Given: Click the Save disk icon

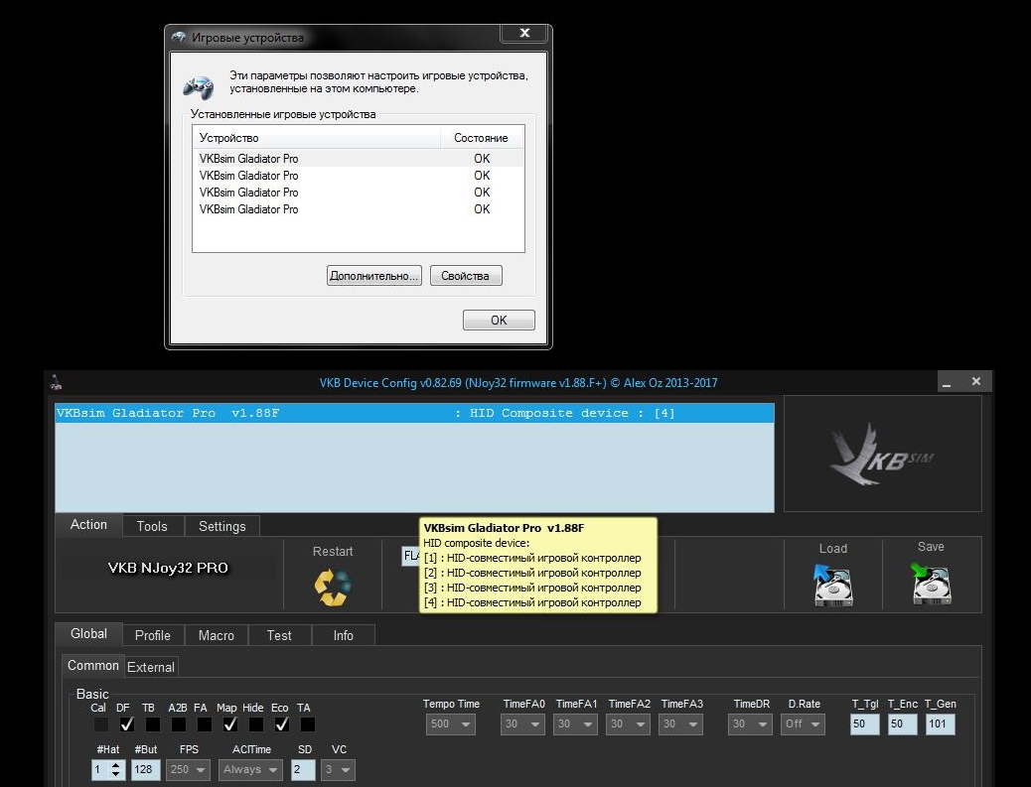Looking at the screenshot, I should click(931, 584).
